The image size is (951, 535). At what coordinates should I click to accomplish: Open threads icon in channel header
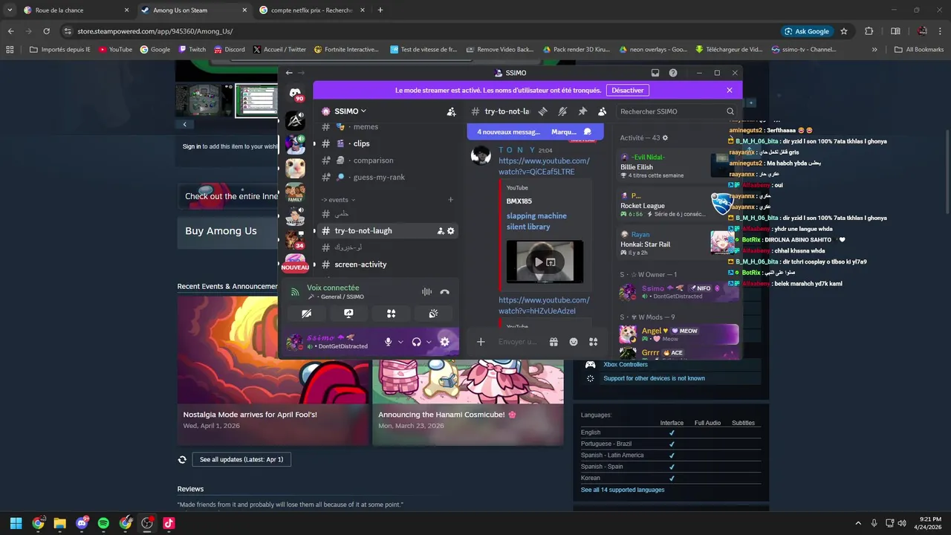click(x=543, y=111)
